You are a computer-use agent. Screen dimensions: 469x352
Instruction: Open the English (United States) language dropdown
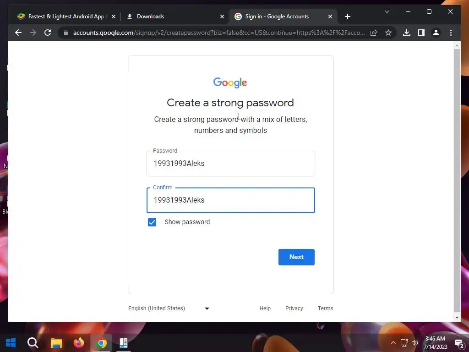[x=169, y=308]
